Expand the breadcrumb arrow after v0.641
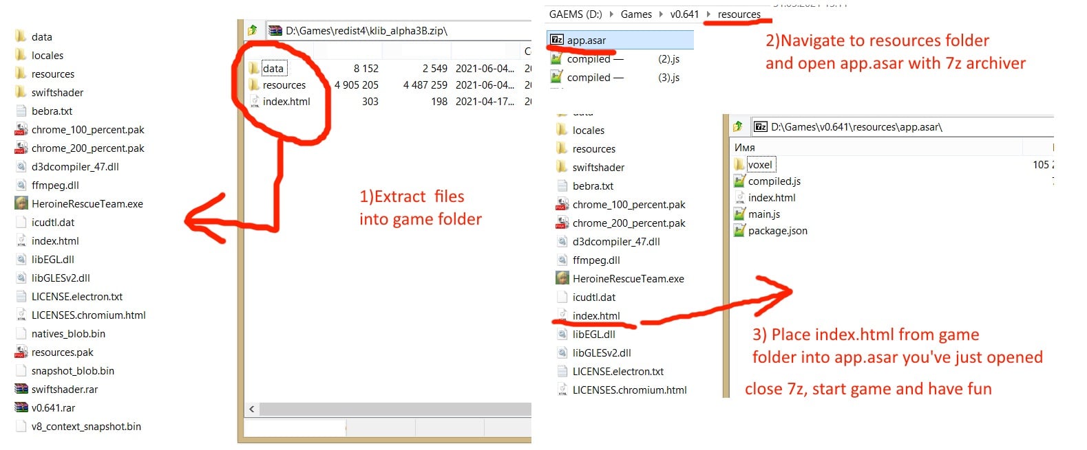 708,14
